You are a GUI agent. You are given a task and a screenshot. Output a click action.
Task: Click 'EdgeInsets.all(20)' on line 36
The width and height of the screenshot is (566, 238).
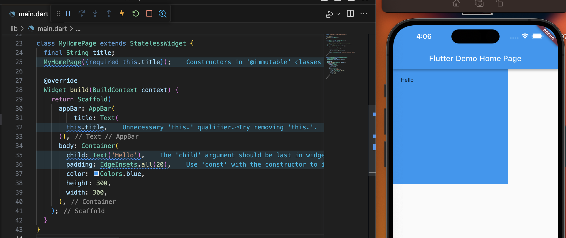pos(134,165)
